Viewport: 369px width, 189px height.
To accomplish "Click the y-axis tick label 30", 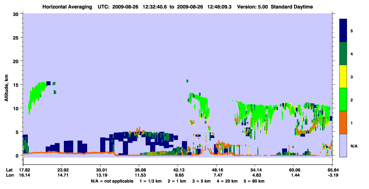I will click(x=16, y=14).
